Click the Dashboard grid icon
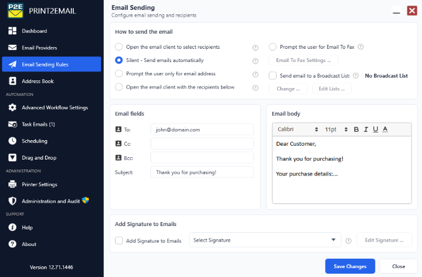422x277 pixels. 12,31
